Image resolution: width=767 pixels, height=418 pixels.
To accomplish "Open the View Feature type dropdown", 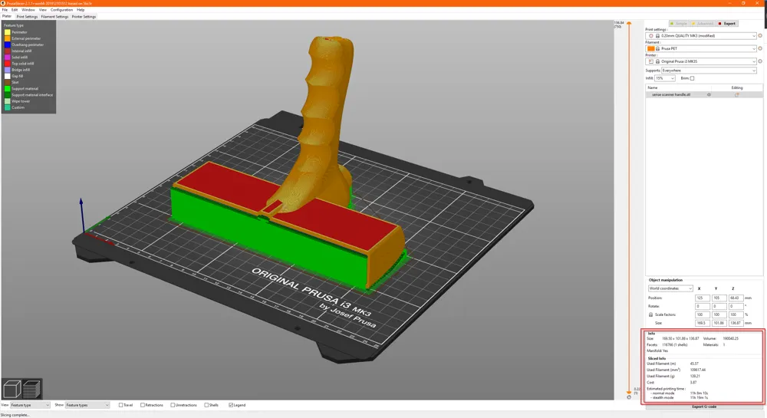I will [30, 405].
